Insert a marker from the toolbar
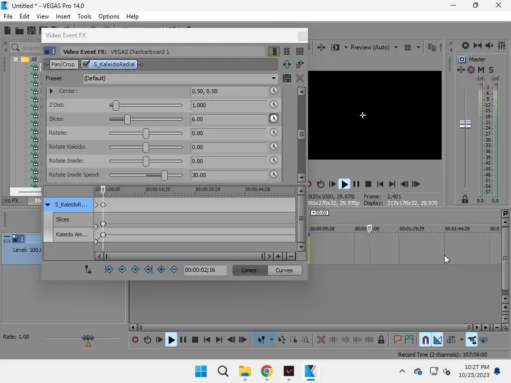The height and width of the screenshot is (383, 511). coord(397,340)
